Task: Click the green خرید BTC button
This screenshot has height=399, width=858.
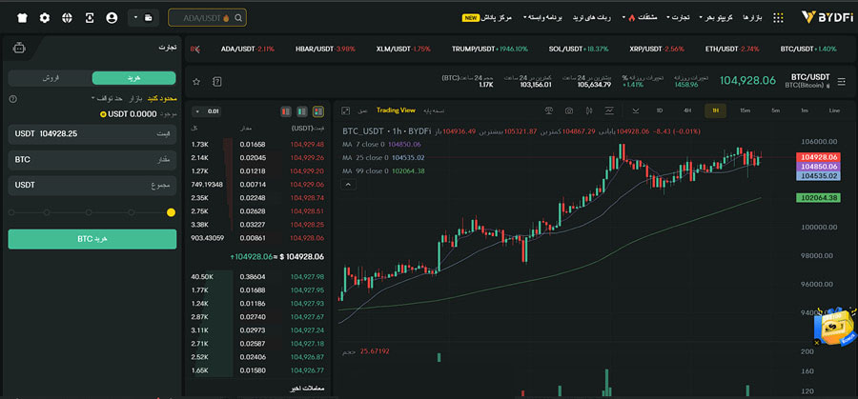Action: click(x=92, y=239)
